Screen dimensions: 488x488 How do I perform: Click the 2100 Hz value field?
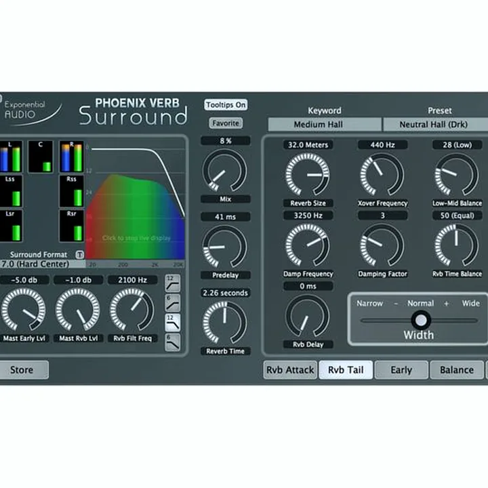pos(133,280)
